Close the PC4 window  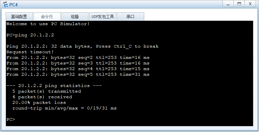coord(250,4)
